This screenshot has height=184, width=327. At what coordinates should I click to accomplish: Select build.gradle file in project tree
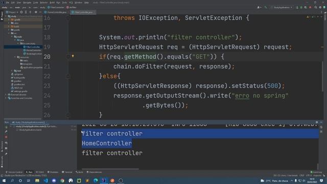pos(18,78)
